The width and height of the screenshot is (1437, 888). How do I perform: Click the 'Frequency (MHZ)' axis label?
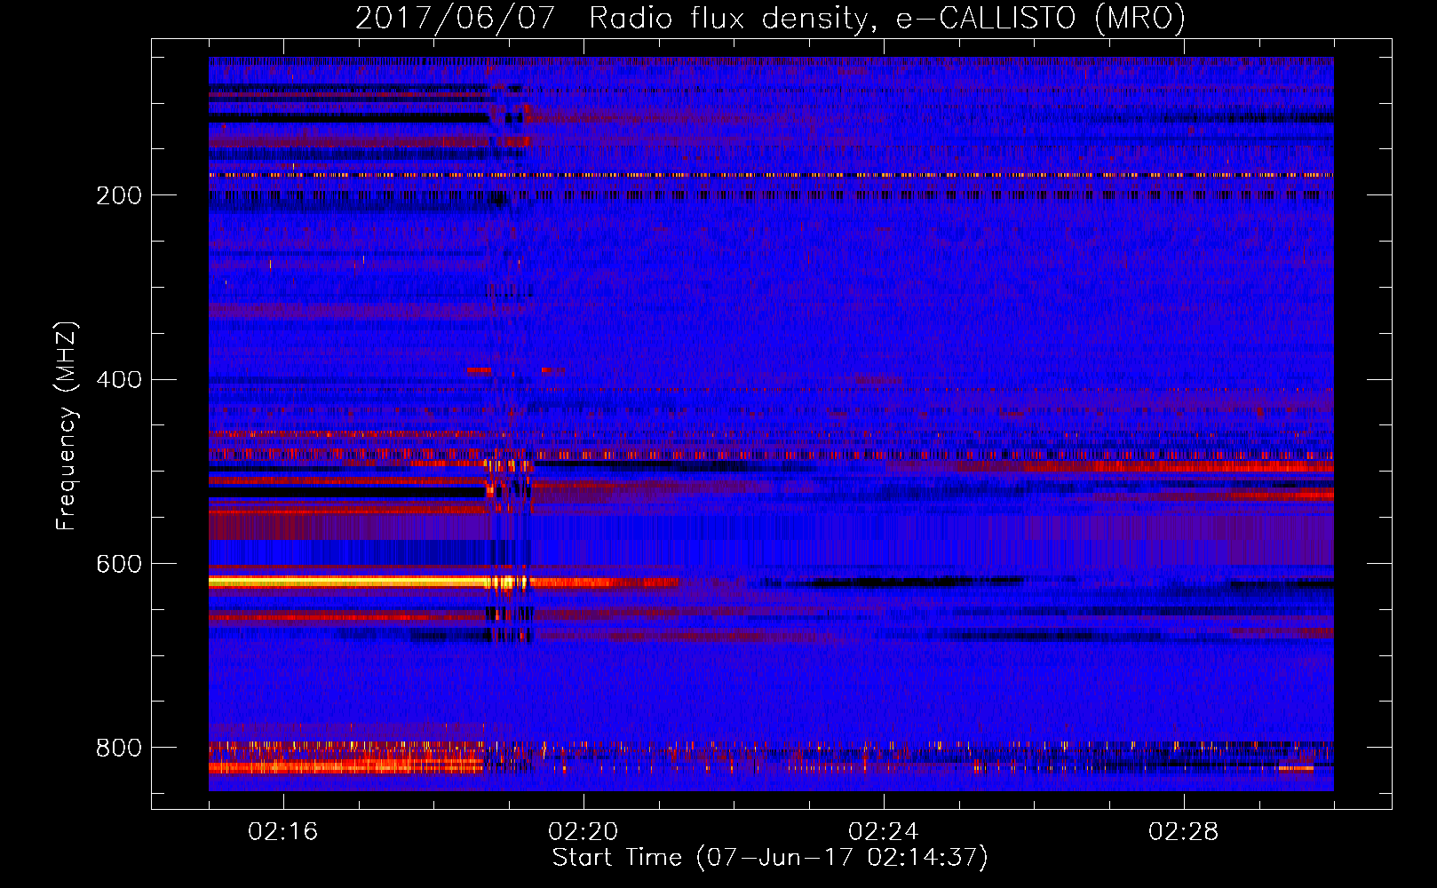coord(66,426)
